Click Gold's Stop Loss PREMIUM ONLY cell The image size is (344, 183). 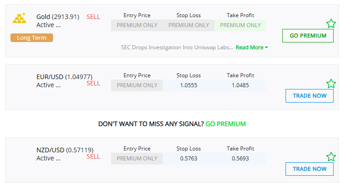point(189,25)
